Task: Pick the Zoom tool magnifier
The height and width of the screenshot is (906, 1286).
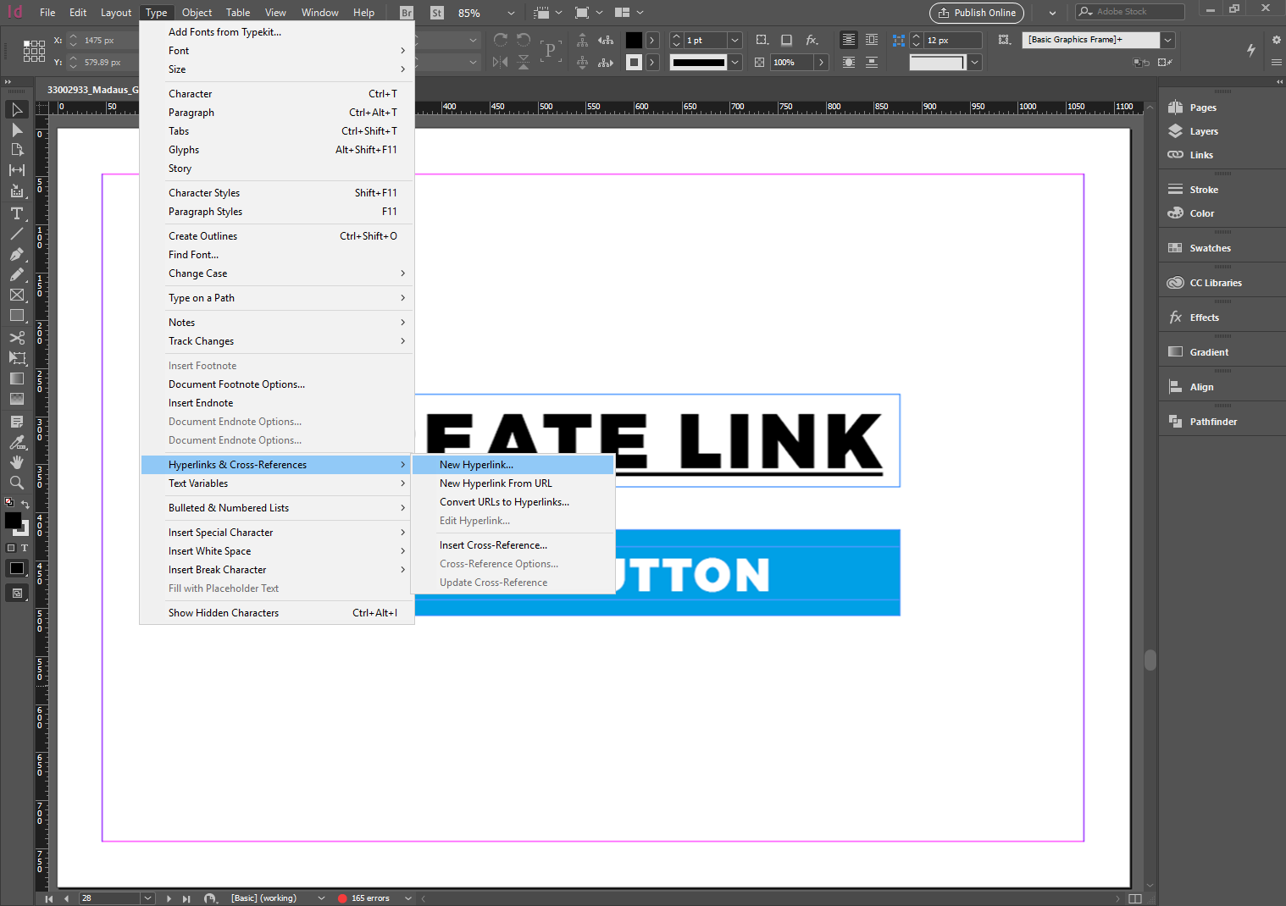Action: pos(17,483)
